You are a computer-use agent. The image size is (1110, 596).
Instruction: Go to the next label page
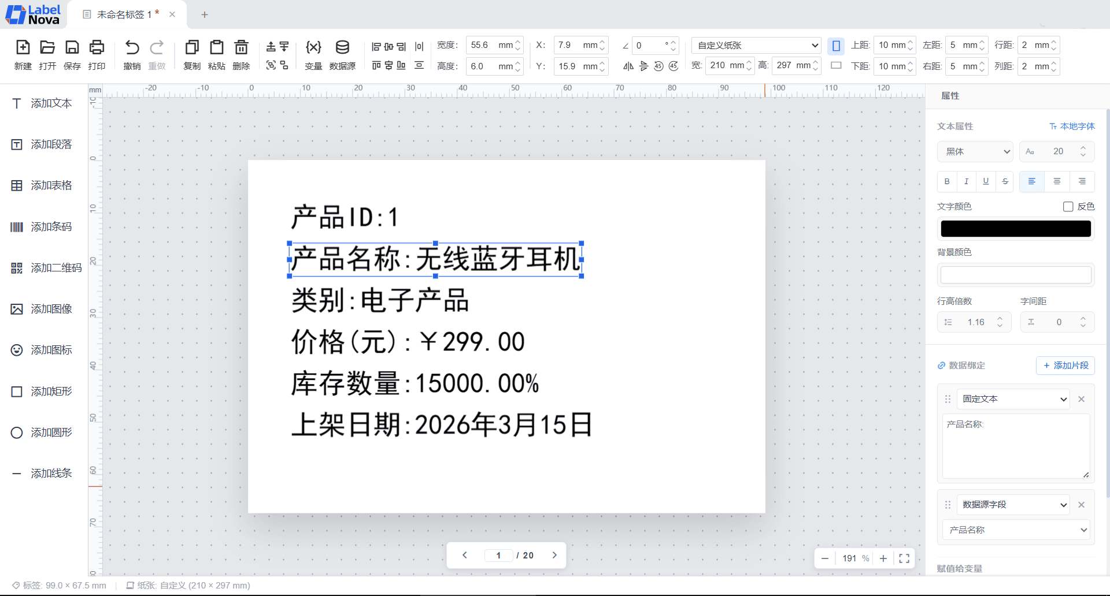pos(554,554)
